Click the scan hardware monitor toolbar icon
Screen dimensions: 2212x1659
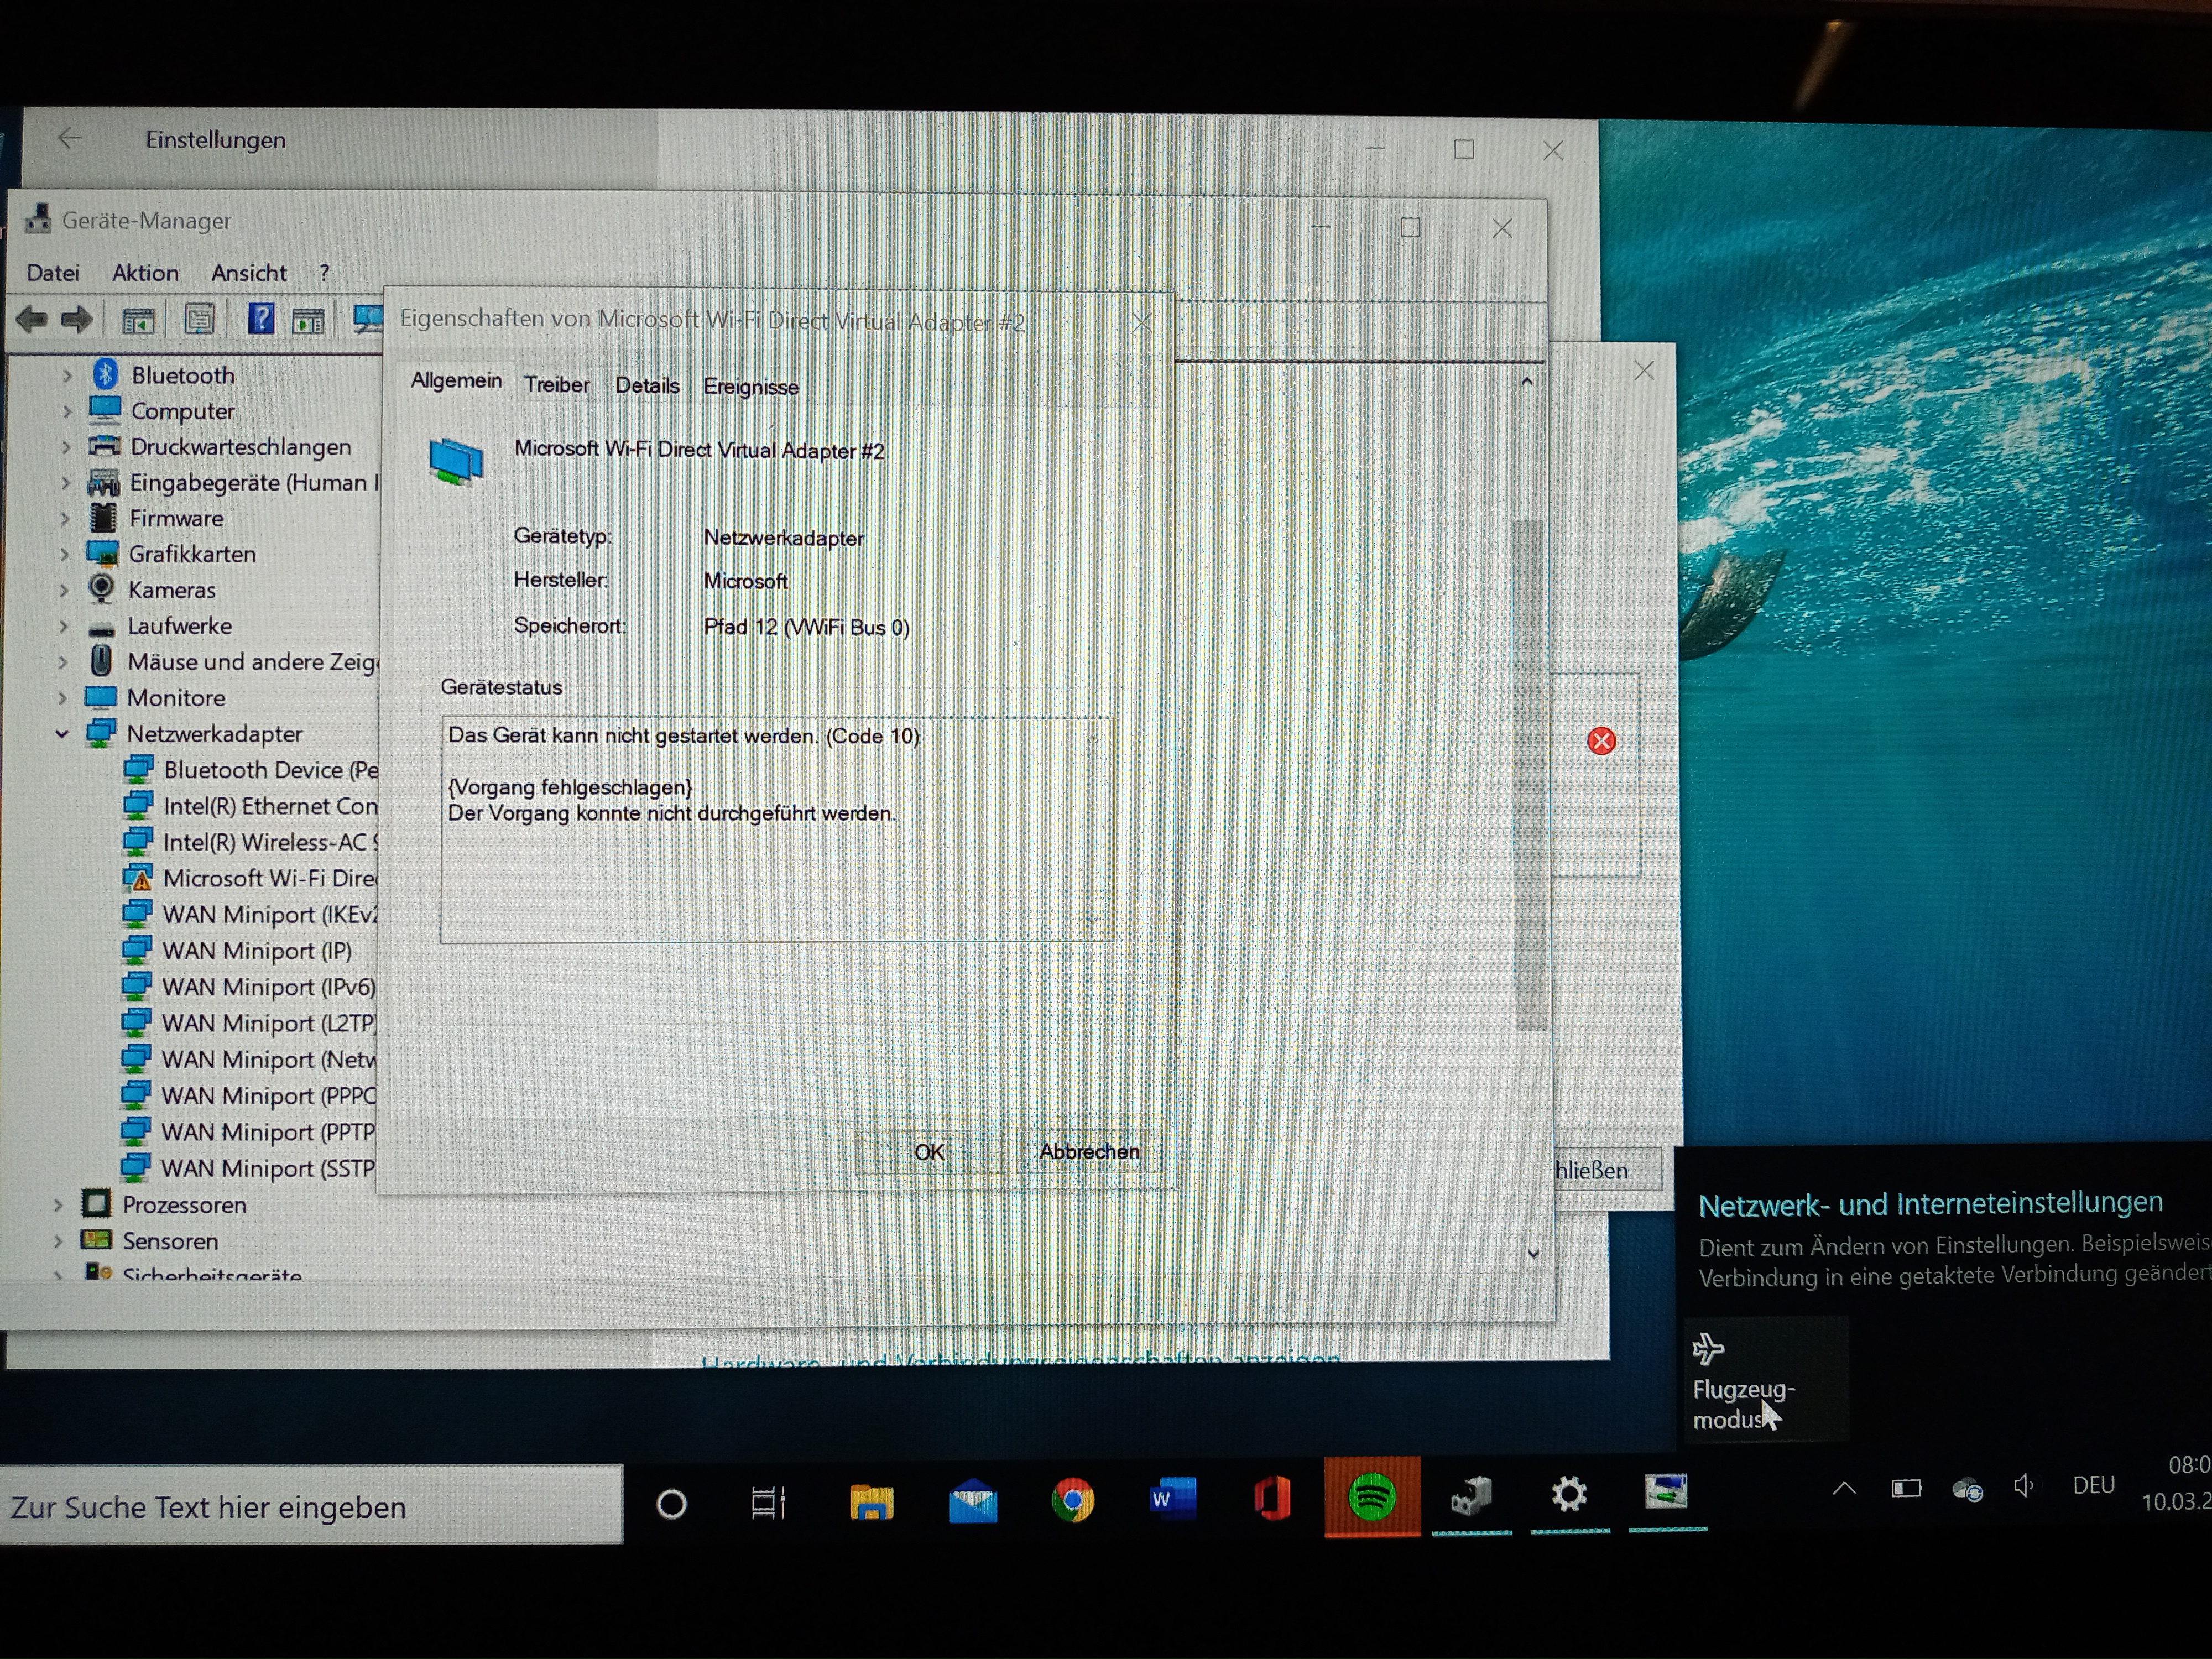click(368, 319)
